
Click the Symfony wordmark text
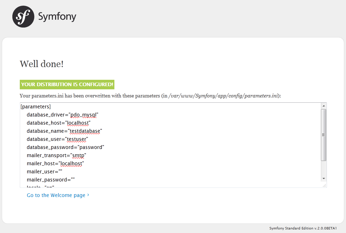[x=57, y=17]
